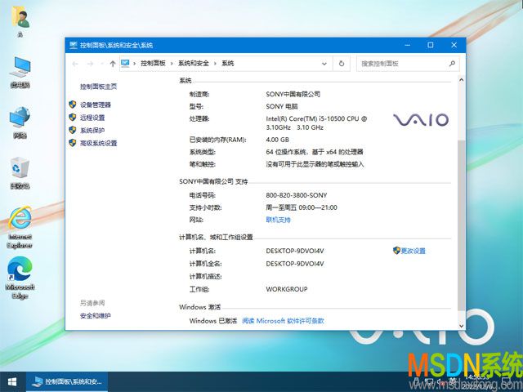
Task: Minimize the Control Panel window
Action: tap(407, 45)
